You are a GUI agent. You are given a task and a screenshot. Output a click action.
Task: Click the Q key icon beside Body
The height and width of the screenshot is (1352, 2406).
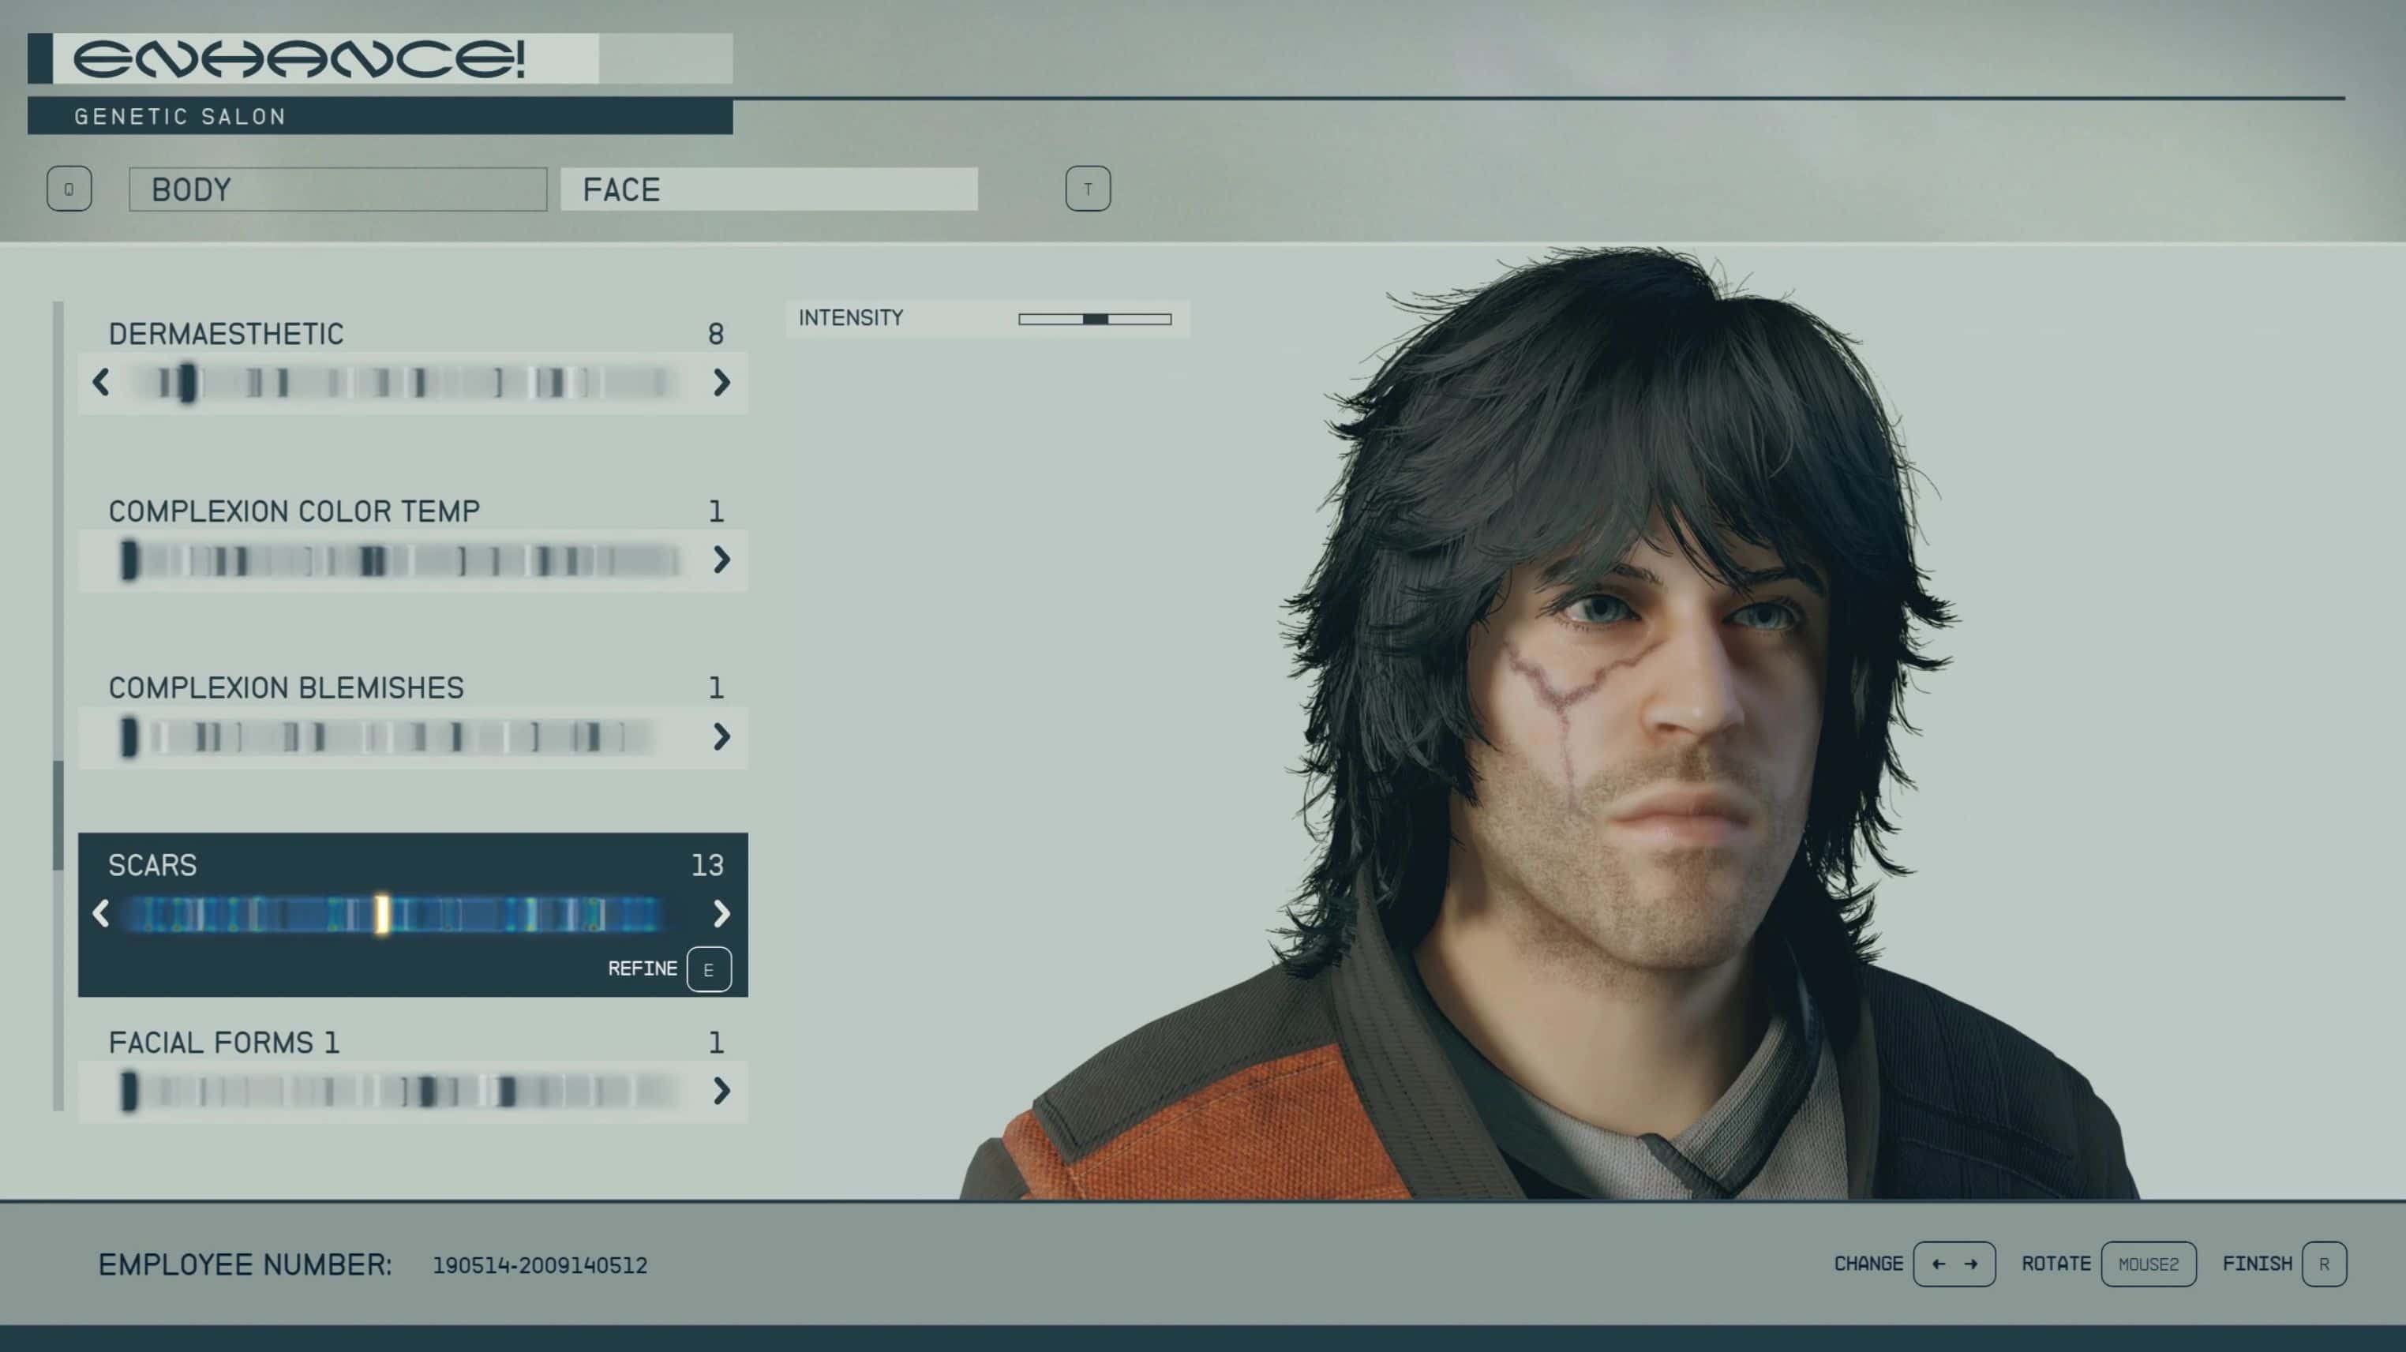pyautogui.click(x=69, y=189)
